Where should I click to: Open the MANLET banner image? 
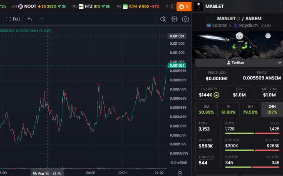pos(237,45)
